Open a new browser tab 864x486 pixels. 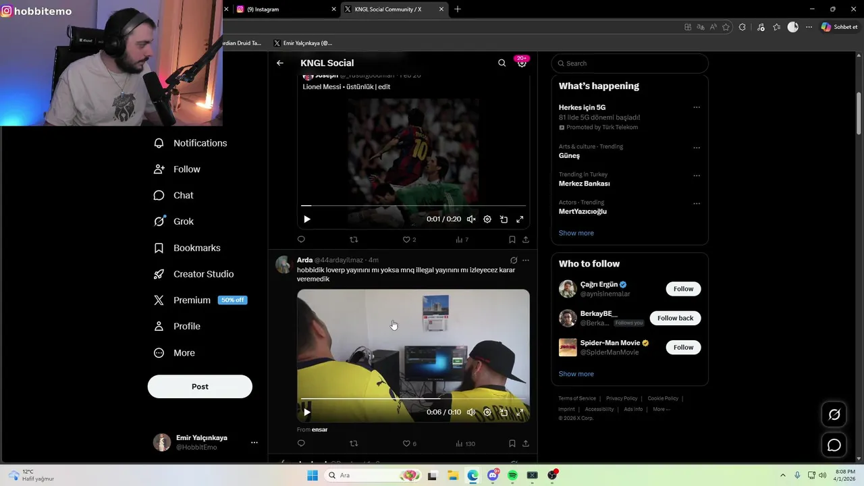coord(458,9)
